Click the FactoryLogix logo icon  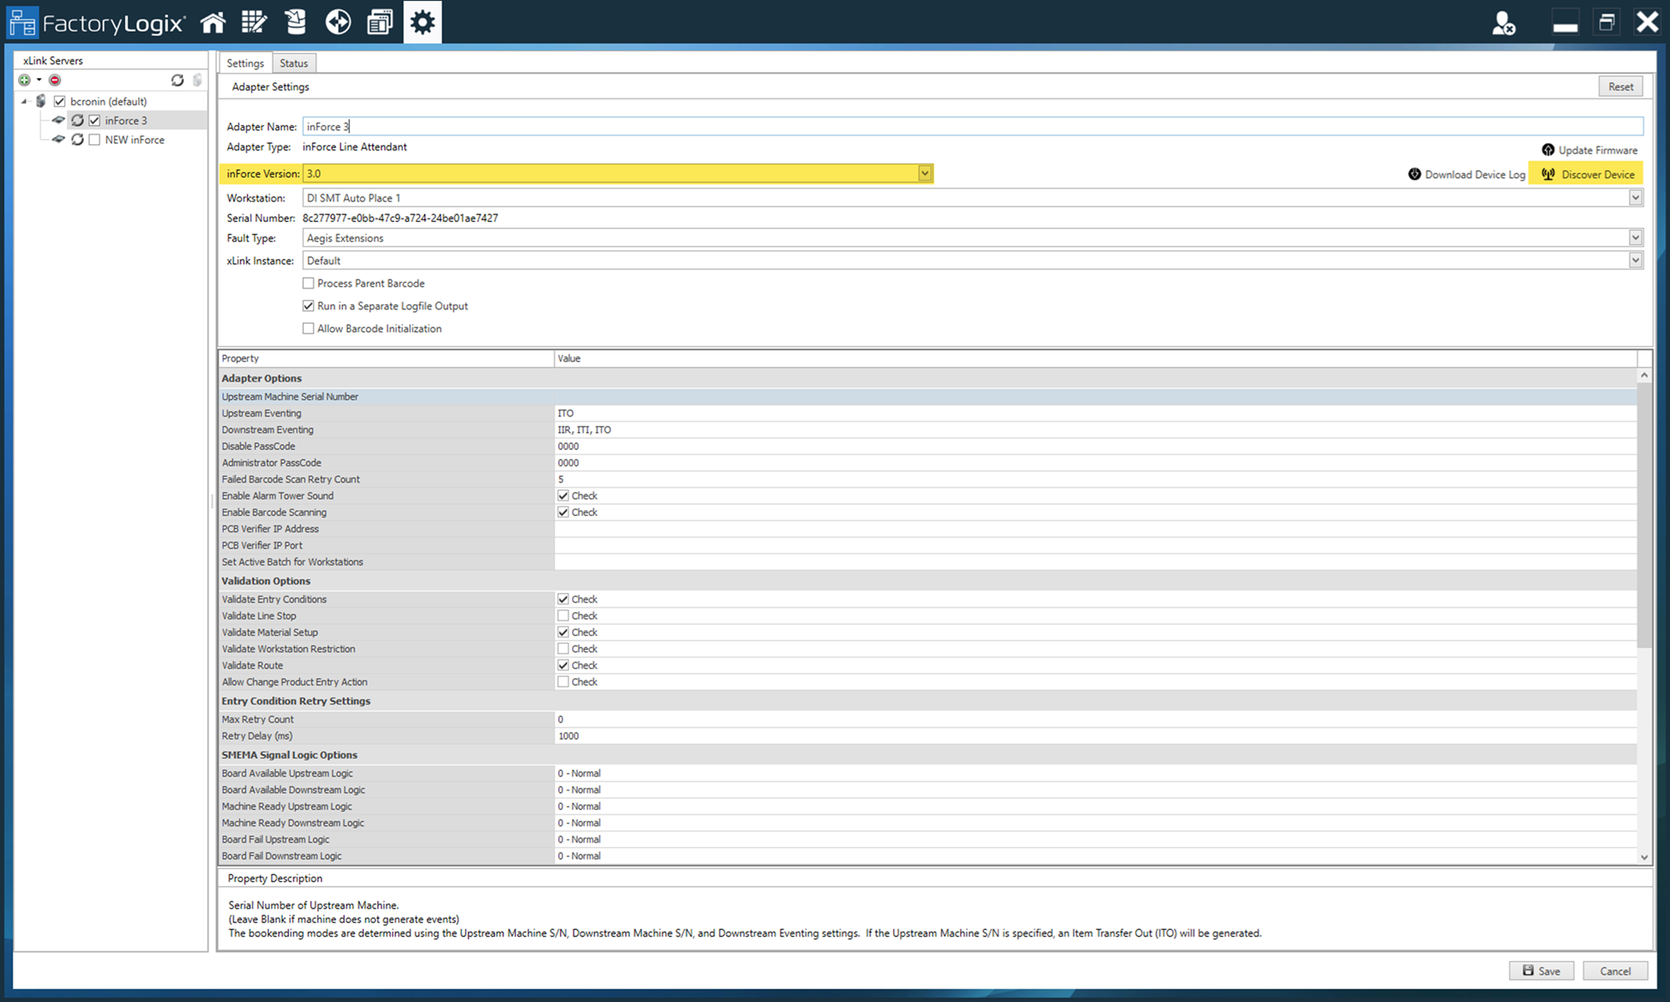click(22, 22)
